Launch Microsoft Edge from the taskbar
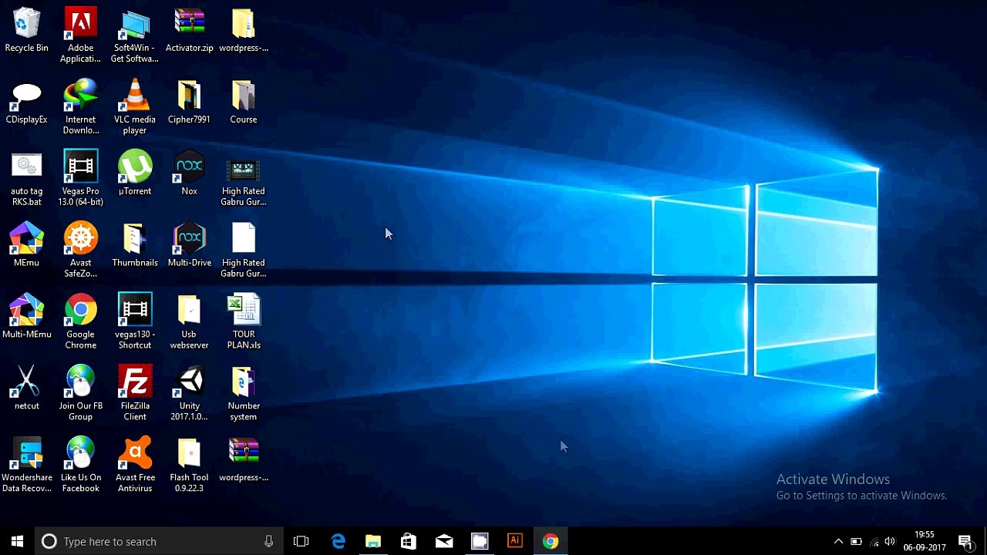 pos(338,541)
